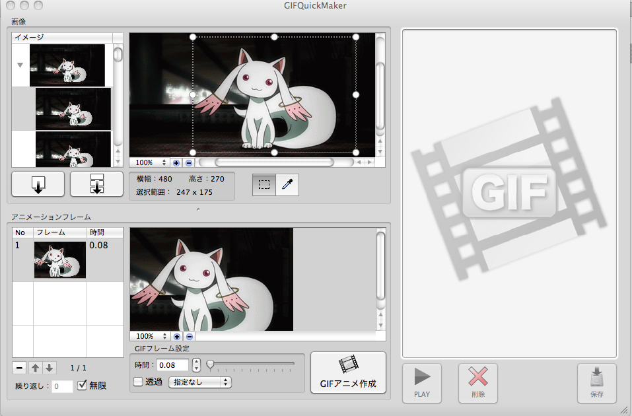The image size is (632, 416).
Task: Click the 時間 frame time stepper
Action: [x=196, y=364]
